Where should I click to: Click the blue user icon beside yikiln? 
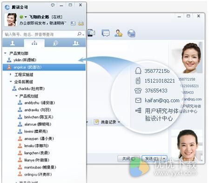point(9,60)
